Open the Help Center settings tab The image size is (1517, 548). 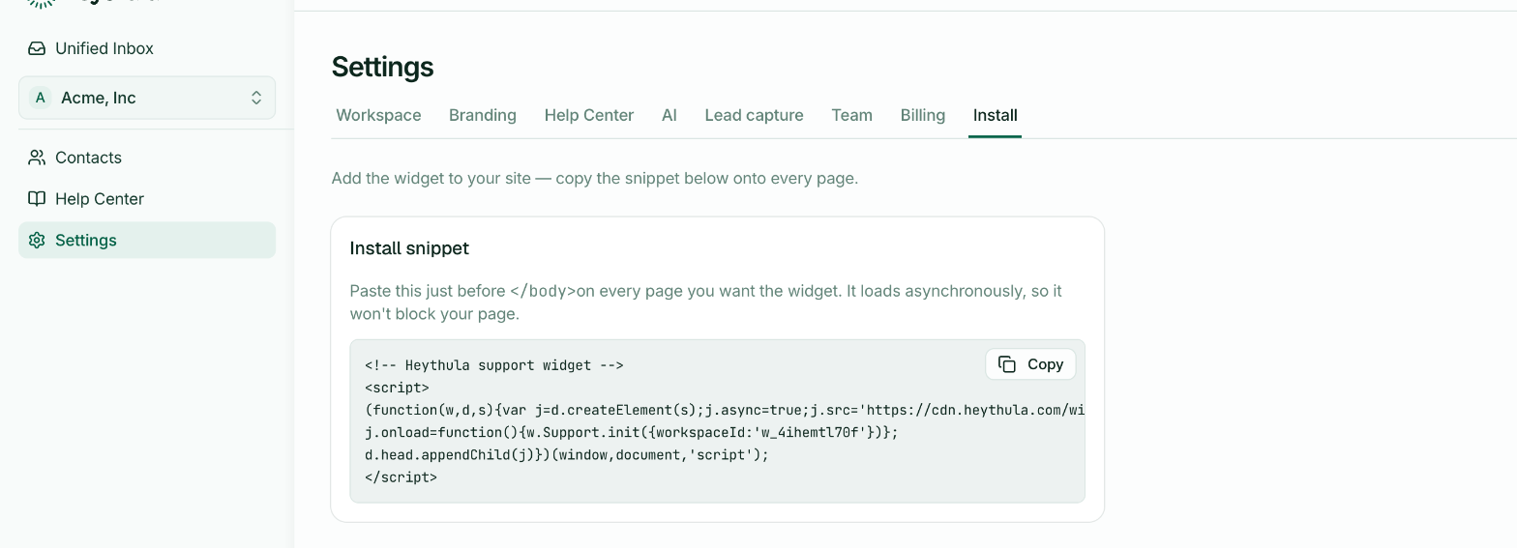[x=589, y=115]
